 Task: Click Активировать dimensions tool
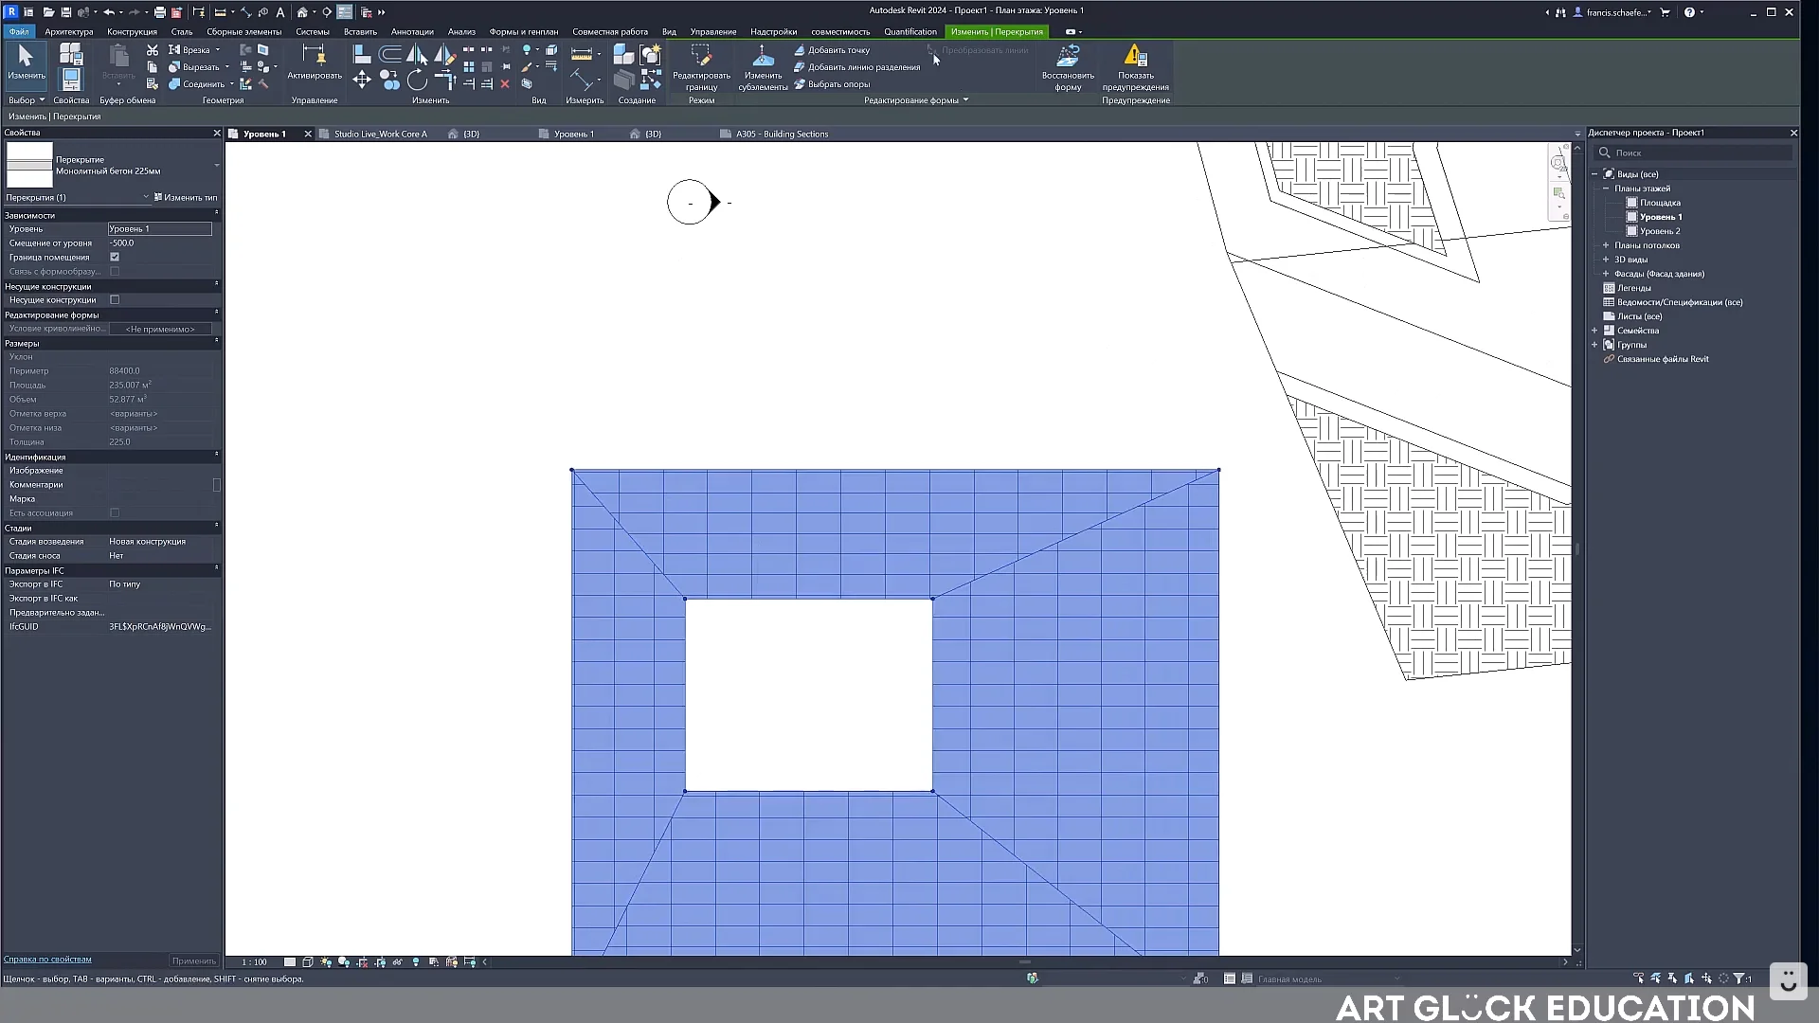pos(314,63)
